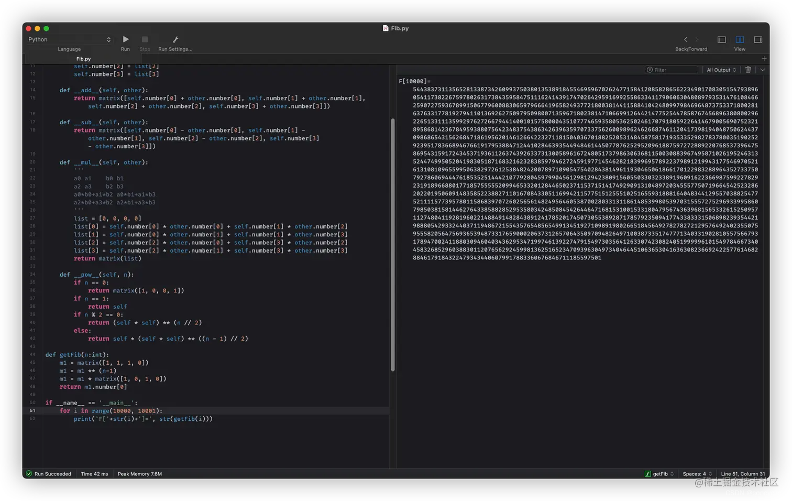Click the 'return matrix(list)' line
Viewport: 792px width, 501px height.
[x=107, y=258]
